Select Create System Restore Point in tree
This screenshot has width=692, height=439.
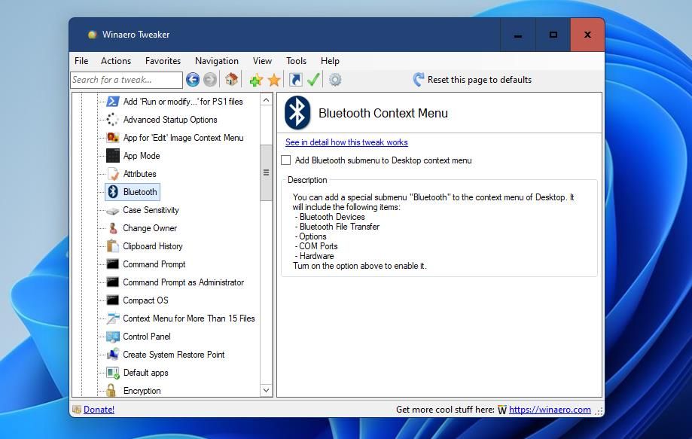173,355
